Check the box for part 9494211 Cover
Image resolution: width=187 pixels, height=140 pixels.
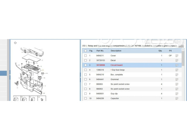point(85,55)
